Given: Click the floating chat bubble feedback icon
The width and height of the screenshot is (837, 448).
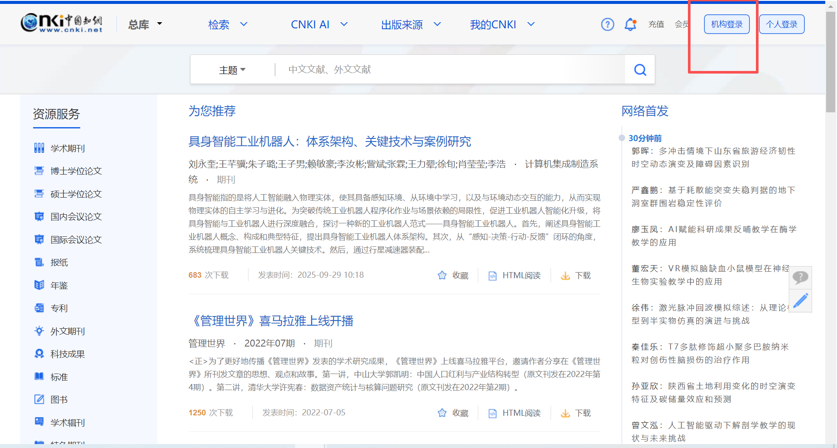Looking at the screenshot, I should 800,277.
